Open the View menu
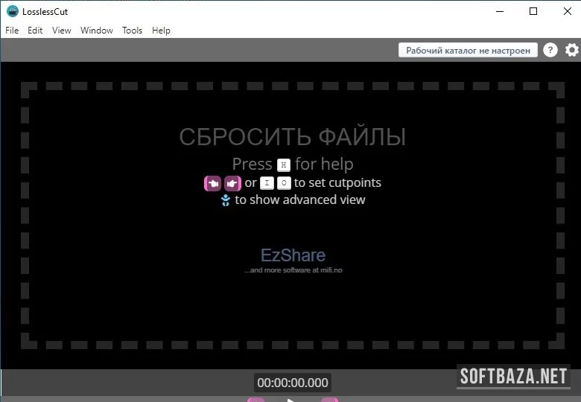The image size is (581, 402). [62, 31]
